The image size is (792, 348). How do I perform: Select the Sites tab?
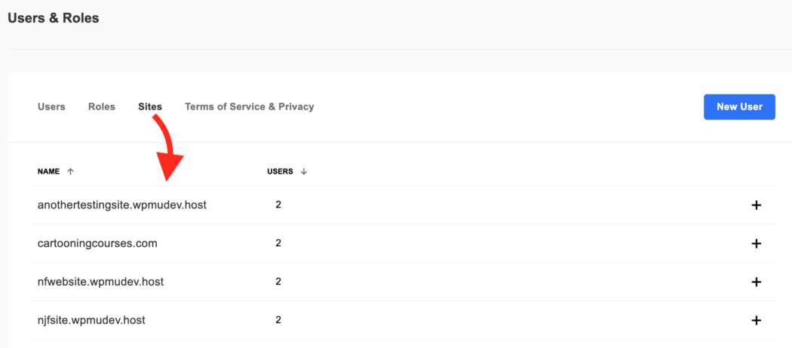pyautogui.click(x=150, y=106)
